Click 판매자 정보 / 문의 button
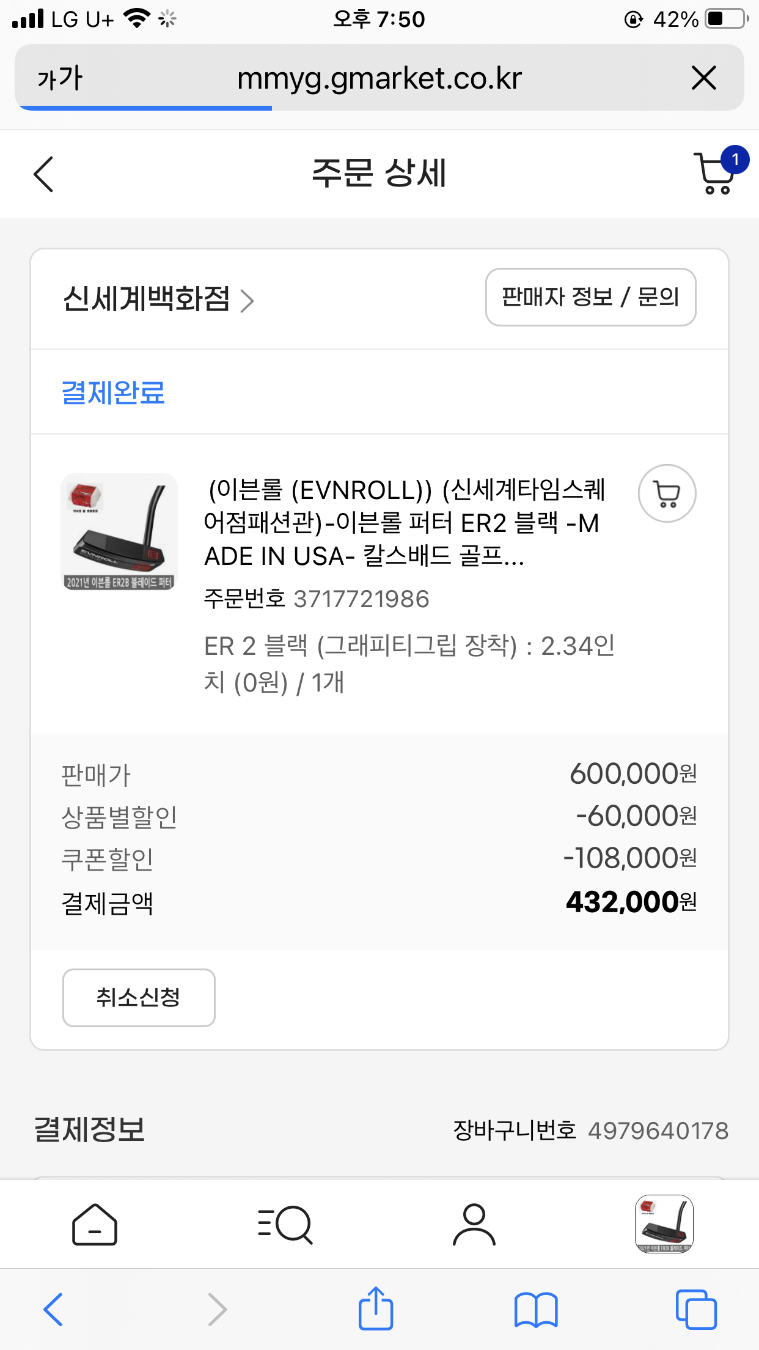The image size is (759, 1350). (590, 297)
